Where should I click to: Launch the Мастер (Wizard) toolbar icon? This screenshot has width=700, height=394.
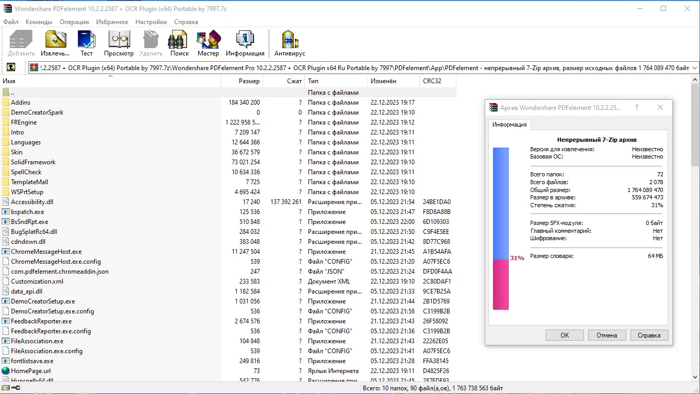pos(208,41)
